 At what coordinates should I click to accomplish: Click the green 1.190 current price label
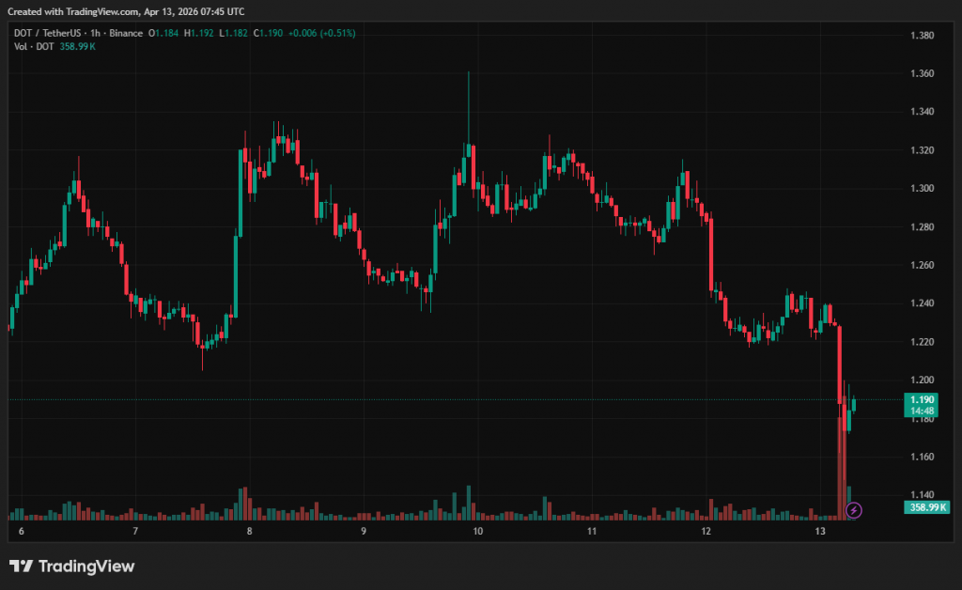(x=921, y=399)
